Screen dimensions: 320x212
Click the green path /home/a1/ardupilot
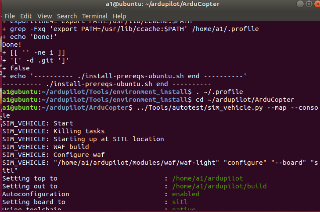208,178
